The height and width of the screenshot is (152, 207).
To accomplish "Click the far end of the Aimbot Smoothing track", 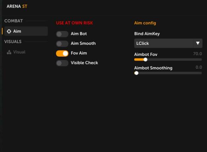I will click(x=201, y=73).
